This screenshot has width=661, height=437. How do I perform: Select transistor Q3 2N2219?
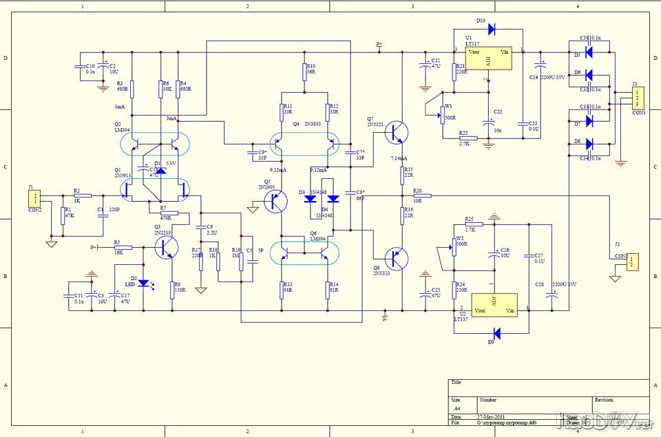coord(167,248)
